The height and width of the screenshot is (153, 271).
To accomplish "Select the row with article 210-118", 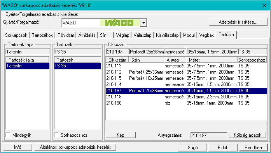I will tap(187, 97).
